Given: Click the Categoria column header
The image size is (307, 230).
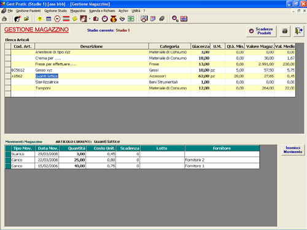Looking at the screenshot, I should tap(169, 47).
